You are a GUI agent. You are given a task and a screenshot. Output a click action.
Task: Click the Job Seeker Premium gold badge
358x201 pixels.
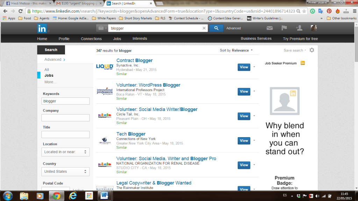(302, 63)
